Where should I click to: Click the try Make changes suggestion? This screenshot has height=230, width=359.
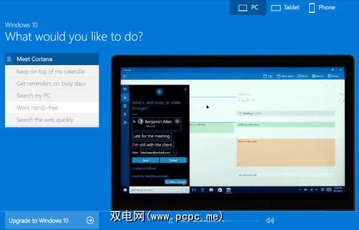click(176, 182)
